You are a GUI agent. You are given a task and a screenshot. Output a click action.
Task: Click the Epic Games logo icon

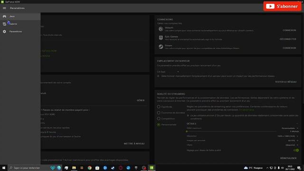[x=161, y=38]
